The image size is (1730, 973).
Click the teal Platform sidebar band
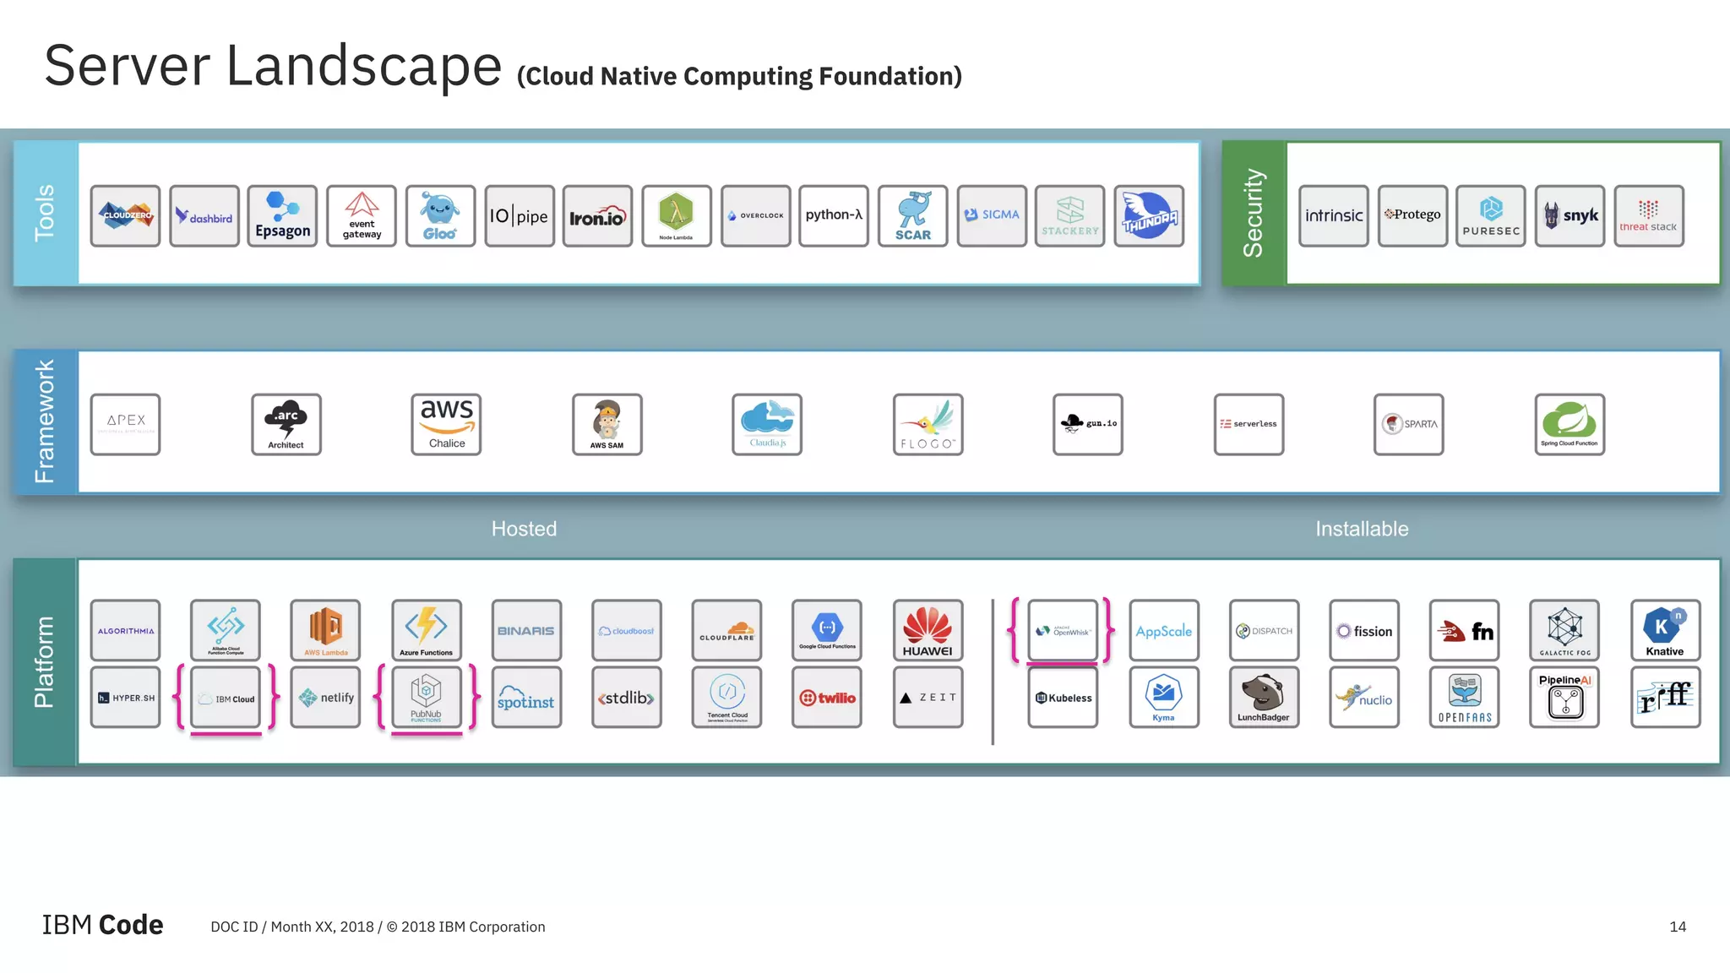point(45,662)
